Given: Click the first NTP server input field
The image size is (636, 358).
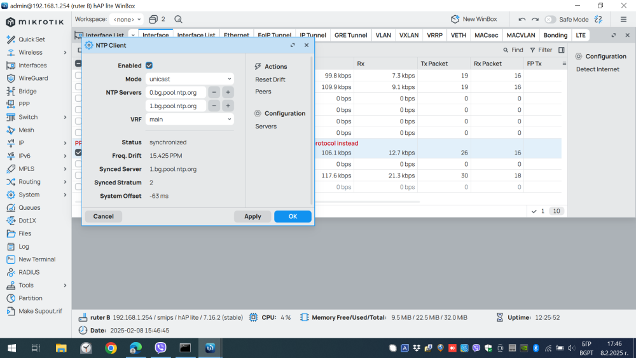Looking at the screenshot, I should pos(176,92).
